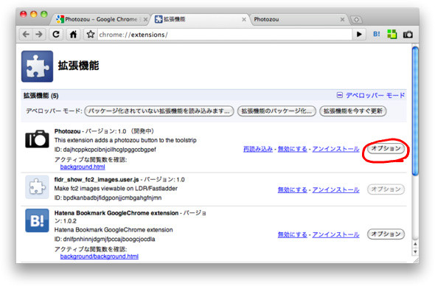Viewport: 435px width, 286px height.
Task: Open the home page via house icon
Action: pyautogui.click(x=73, y=35)
